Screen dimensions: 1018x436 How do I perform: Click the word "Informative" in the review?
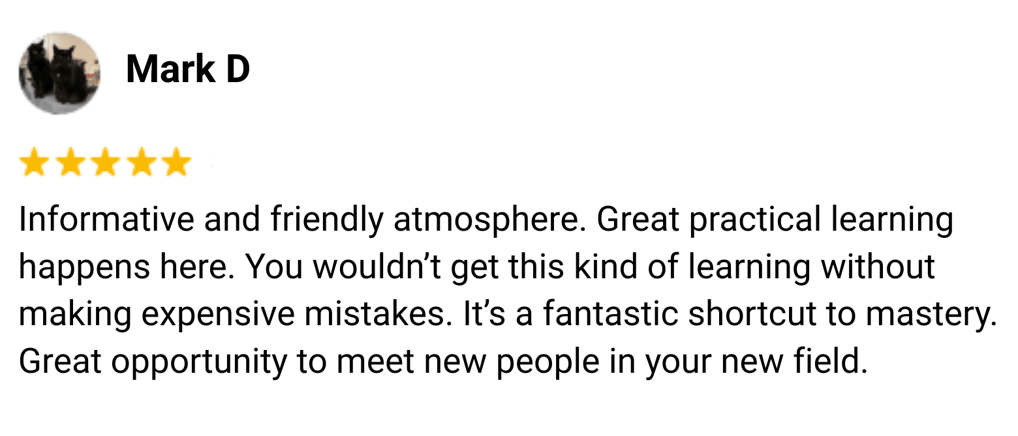pos(107,220)
